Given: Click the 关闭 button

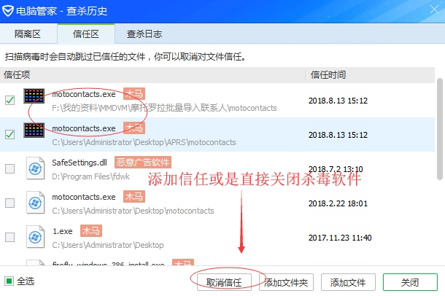Looking at the screenshot, I should (410, 282).
